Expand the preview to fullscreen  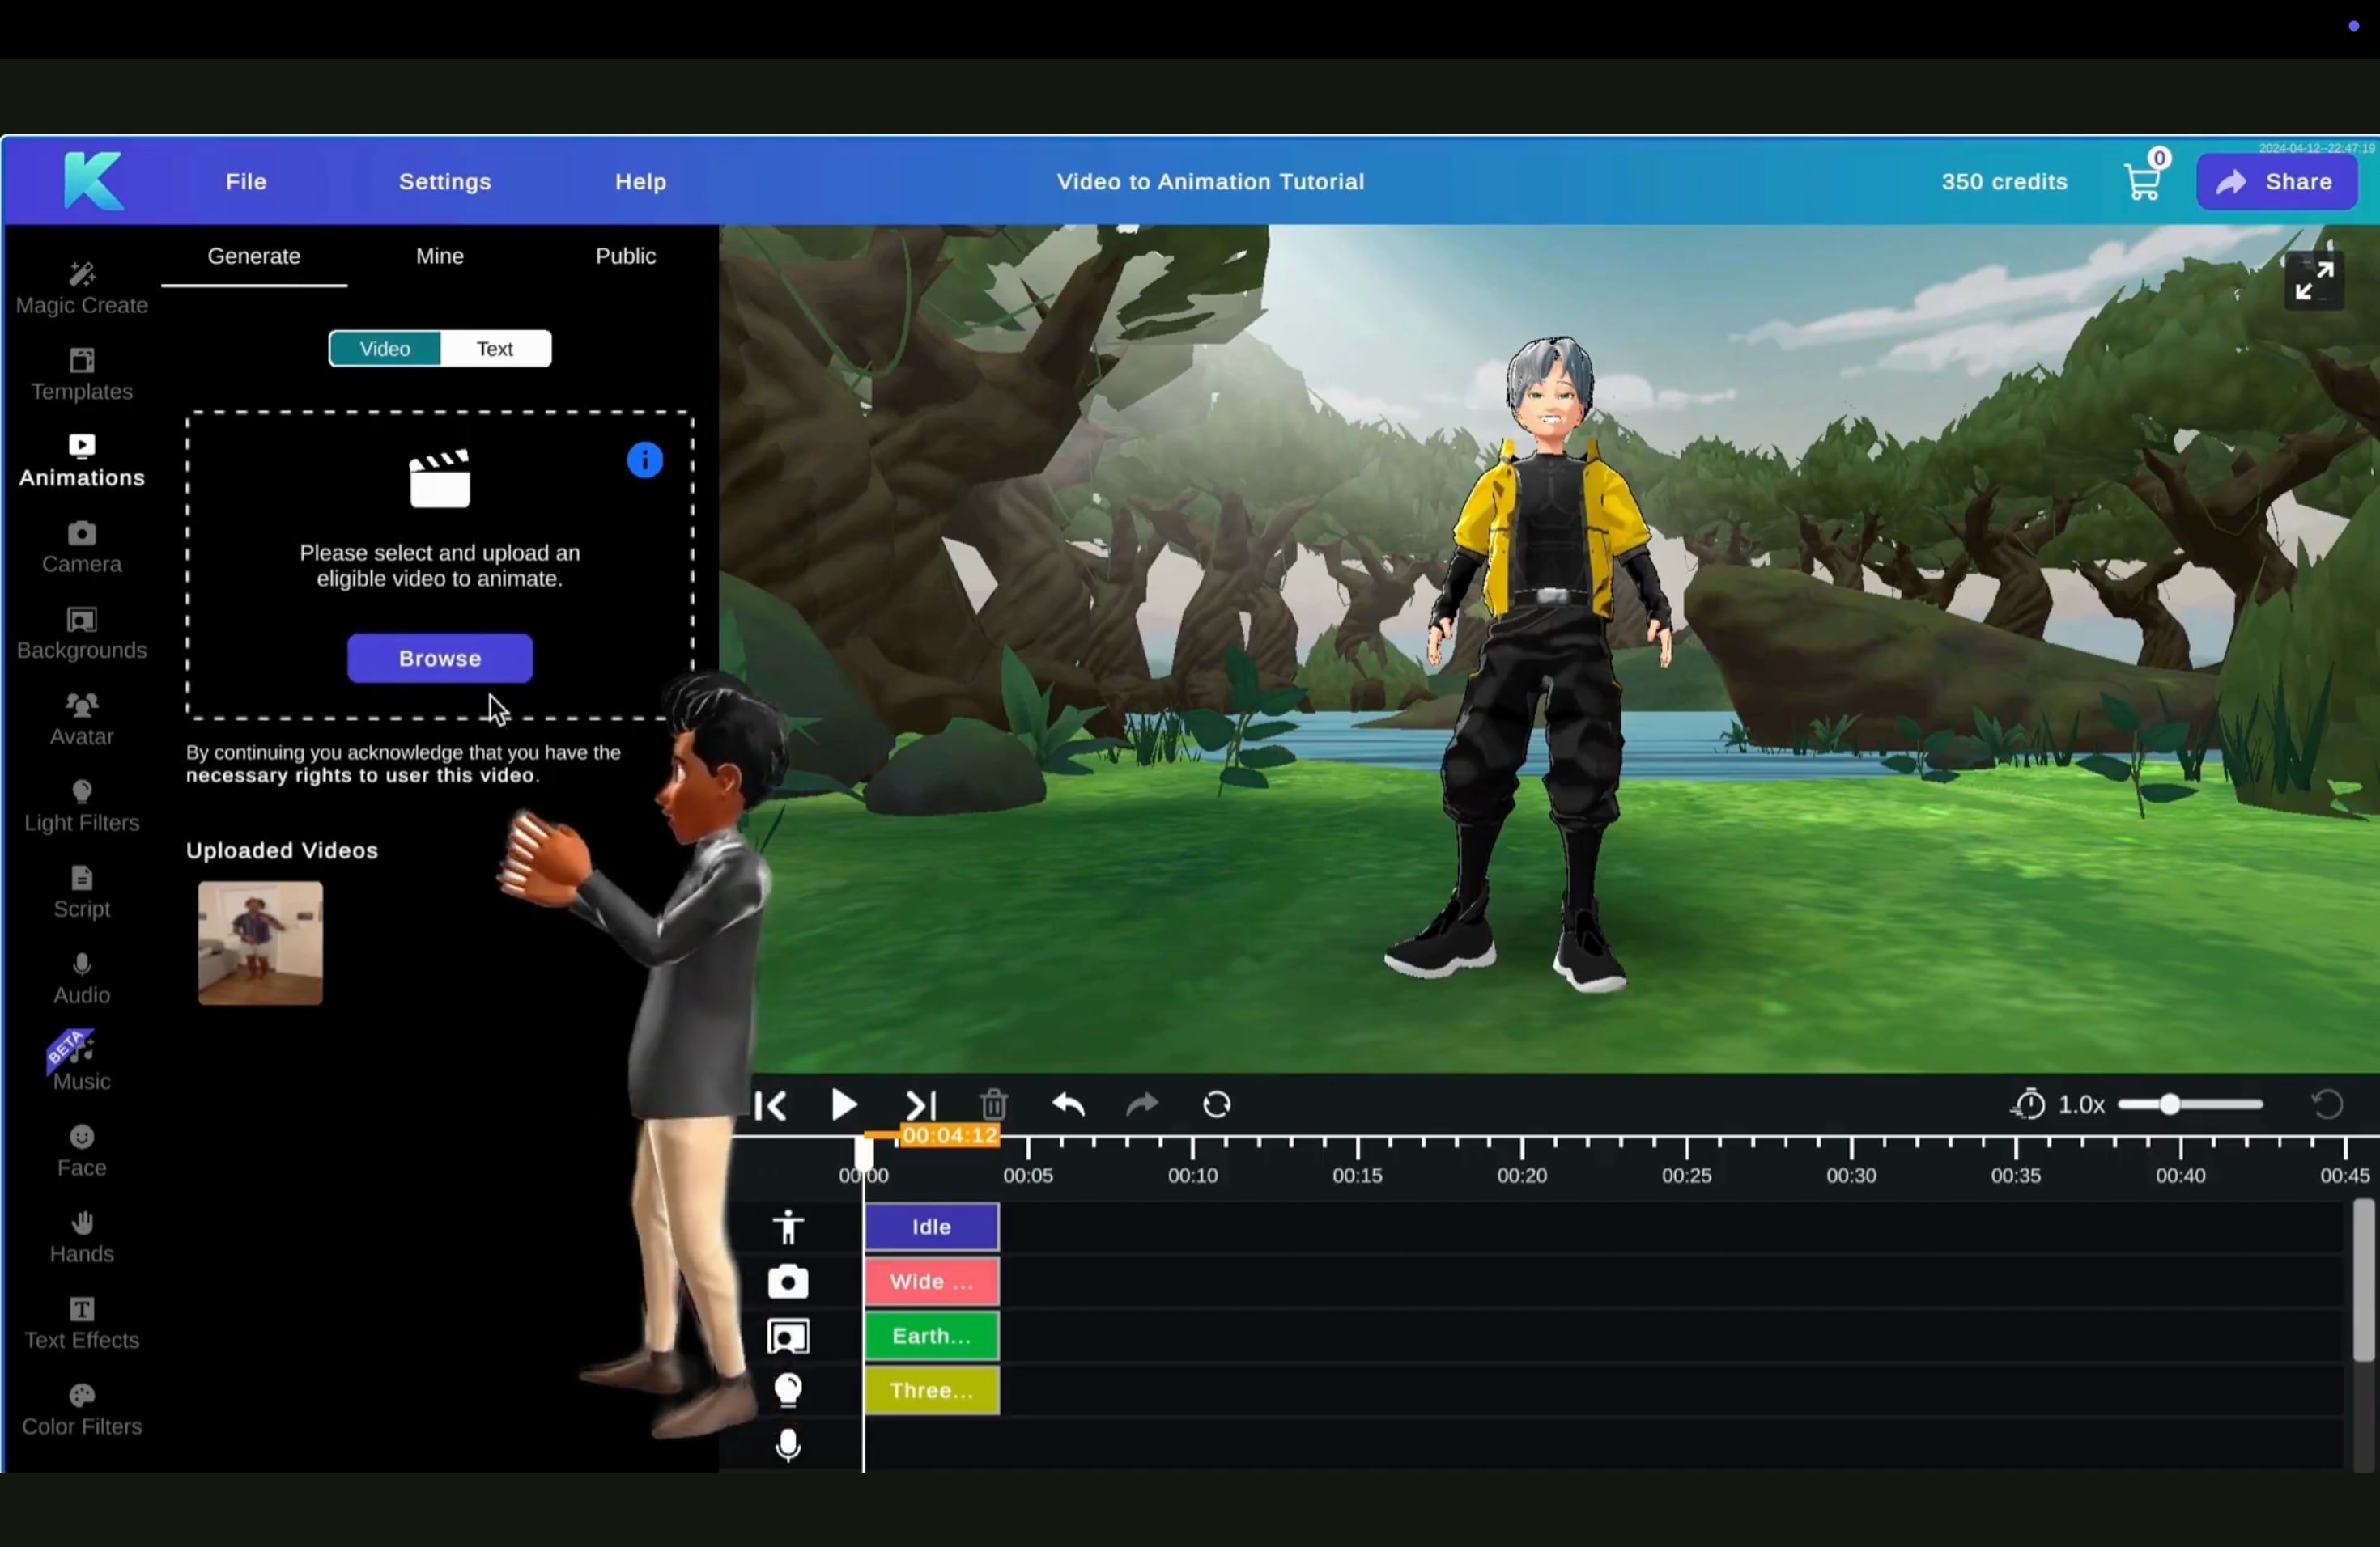click(x=2314, y=281)
